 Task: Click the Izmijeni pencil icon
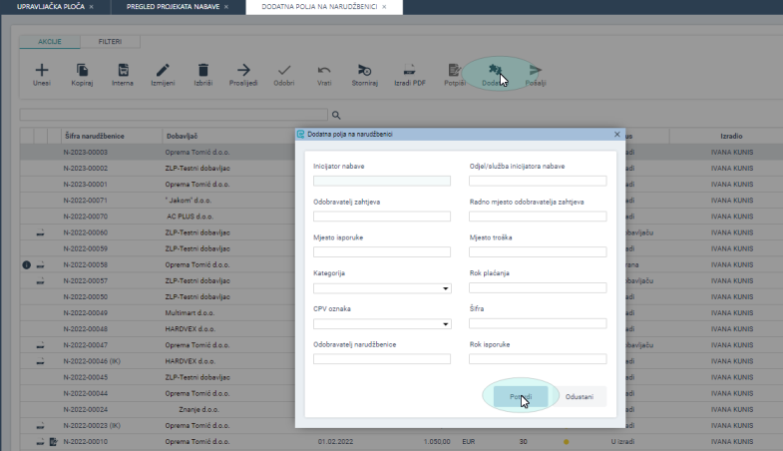click(162, 70)
